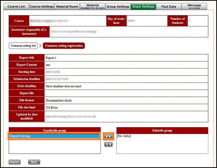This screenshot has width=217, height=168.
Task: Click the double left arrow button
Action: [x=108, y=145]
